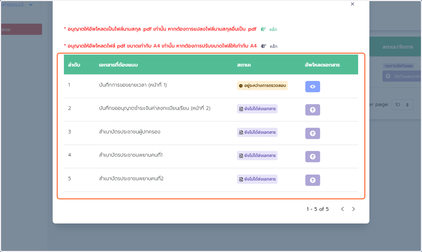
Task: Select text บันทึกการขอขยายเวลา (หน้าที่ 1)
Action: (133, 85)
